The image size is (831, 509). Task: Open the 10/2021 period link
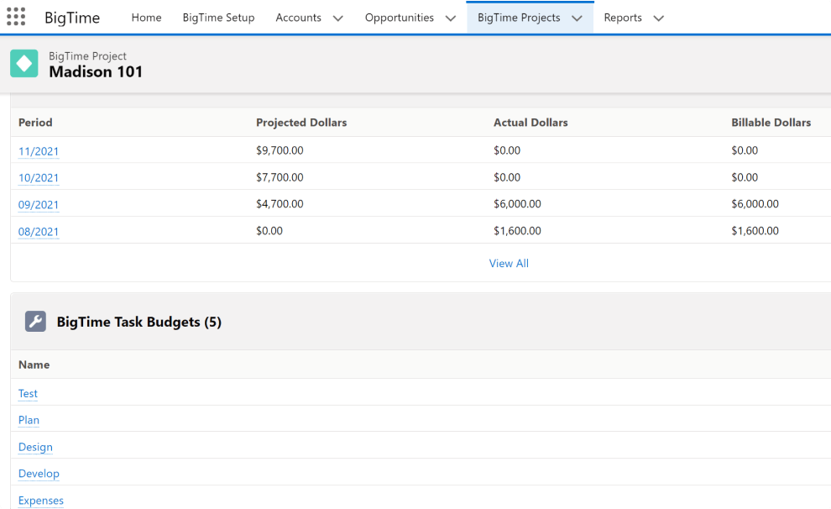[39, 177]
